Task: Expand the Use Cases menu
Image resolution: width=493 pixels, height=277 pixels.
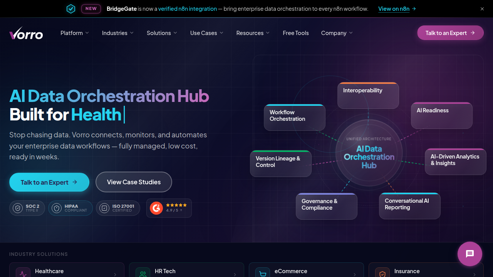Action: point(207,33)
